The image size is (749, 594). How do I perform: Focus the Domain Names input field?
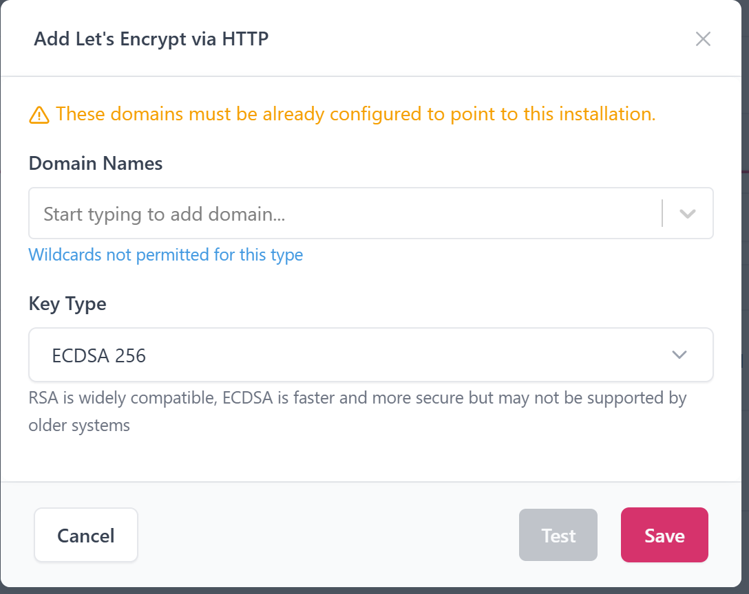tap(344, 214)
